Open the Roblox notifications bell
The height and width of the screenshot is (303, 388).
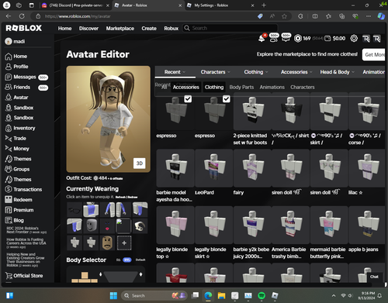(262, 38)
